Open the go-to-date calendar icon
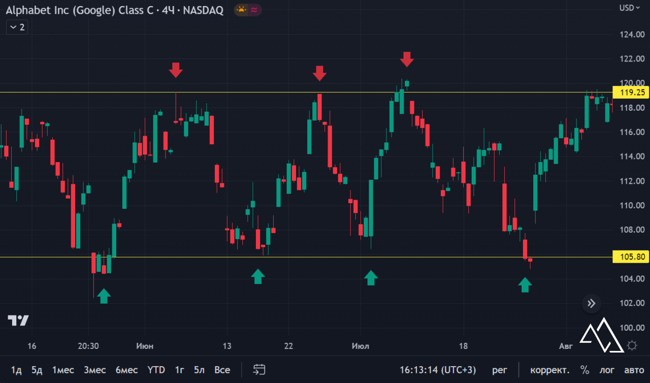The width and height of the screenshot is (650, 383). (x=259, y=369)
